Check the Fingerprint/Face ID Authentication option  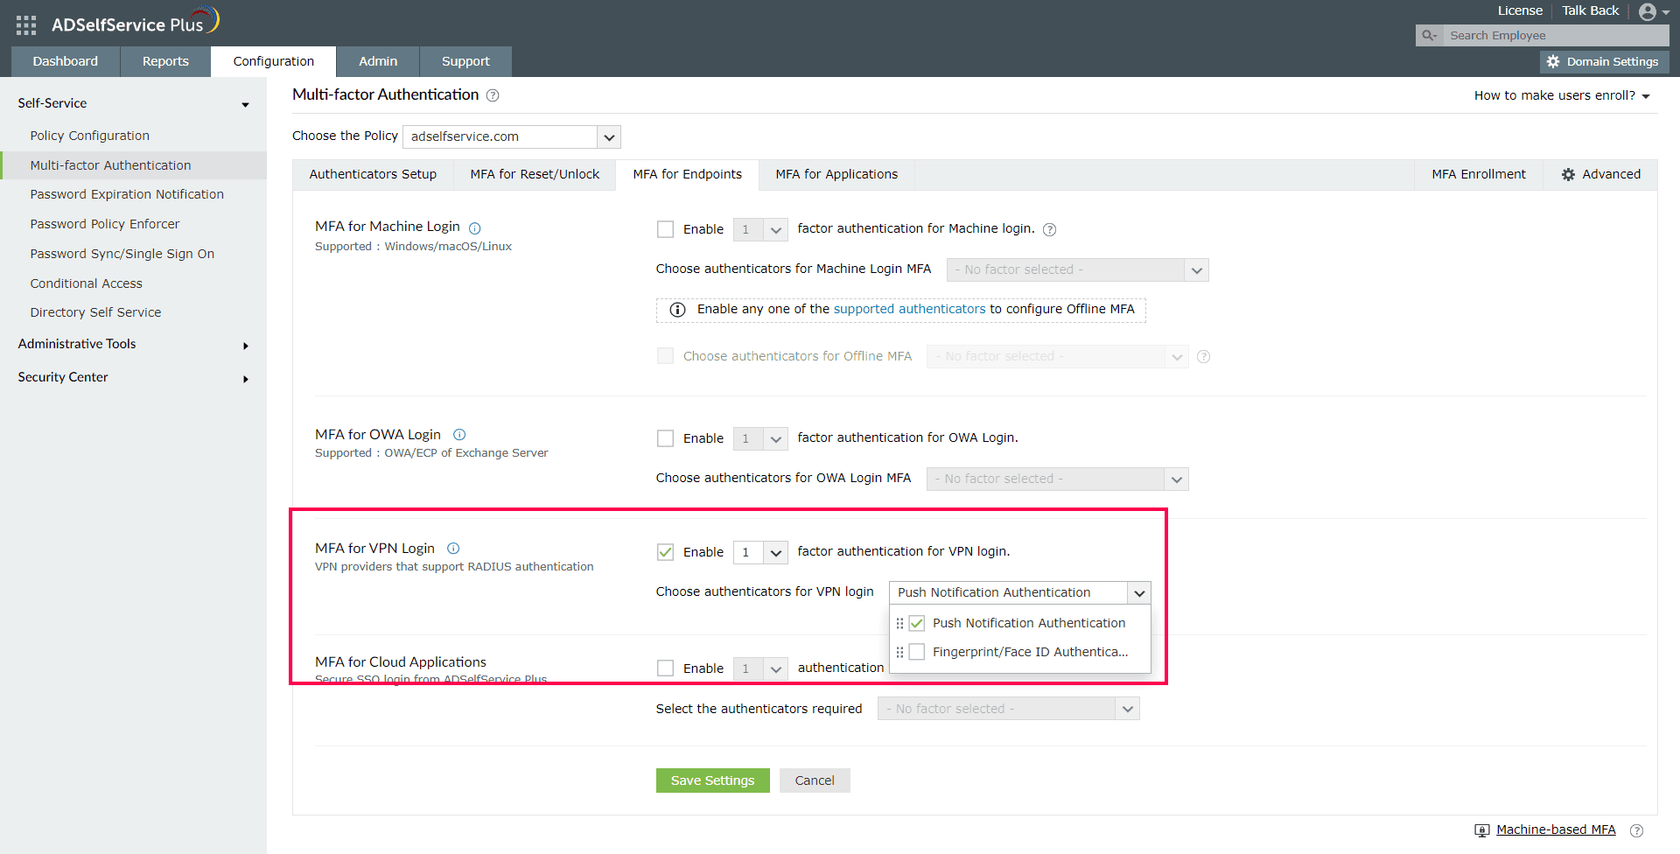pos(916,651)
